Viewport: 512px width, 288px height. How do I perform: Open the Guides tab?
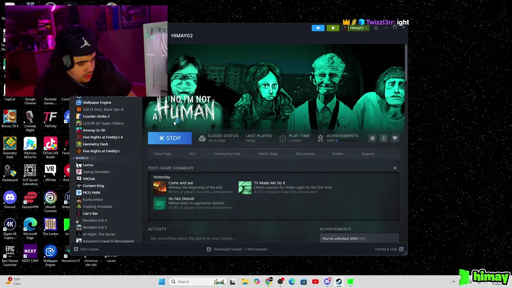coord(338,154)
